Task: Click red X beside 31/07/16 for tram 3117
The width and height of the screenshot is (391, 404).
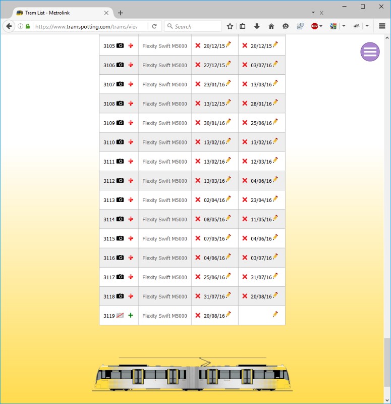Action: tap(245, 277)
